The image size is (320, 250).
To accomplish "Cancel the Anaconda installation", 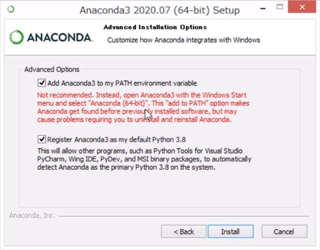I will (283, 231).
